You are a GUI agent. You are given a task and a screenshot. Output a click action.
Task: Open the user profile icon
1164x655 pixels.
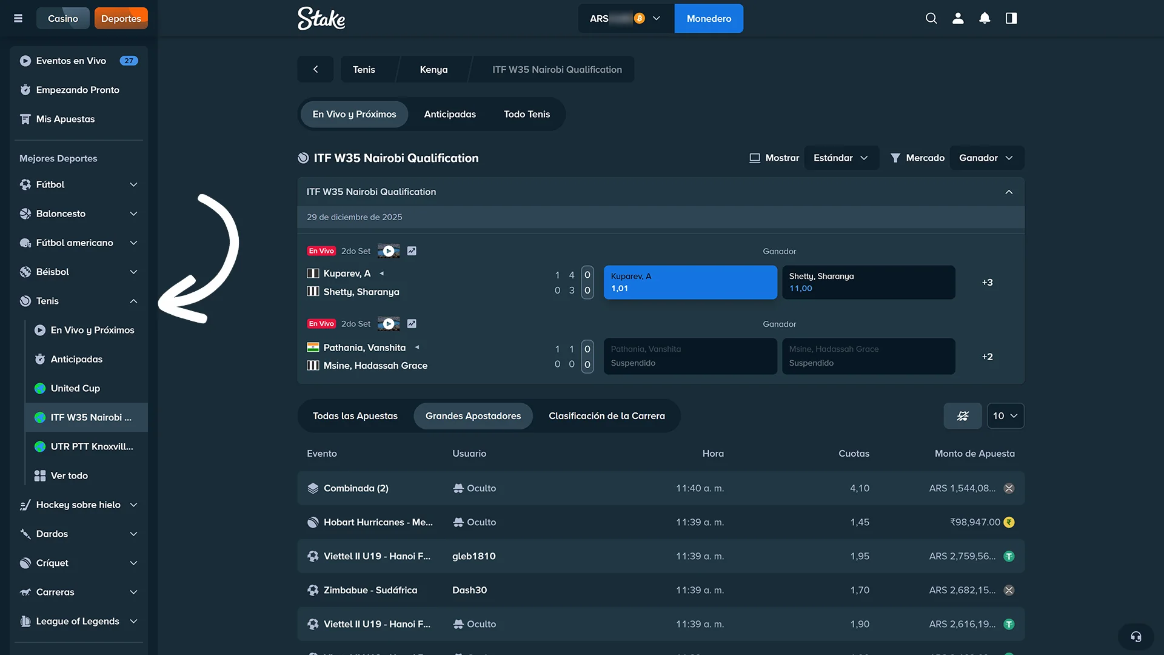[x=958, y=18]
